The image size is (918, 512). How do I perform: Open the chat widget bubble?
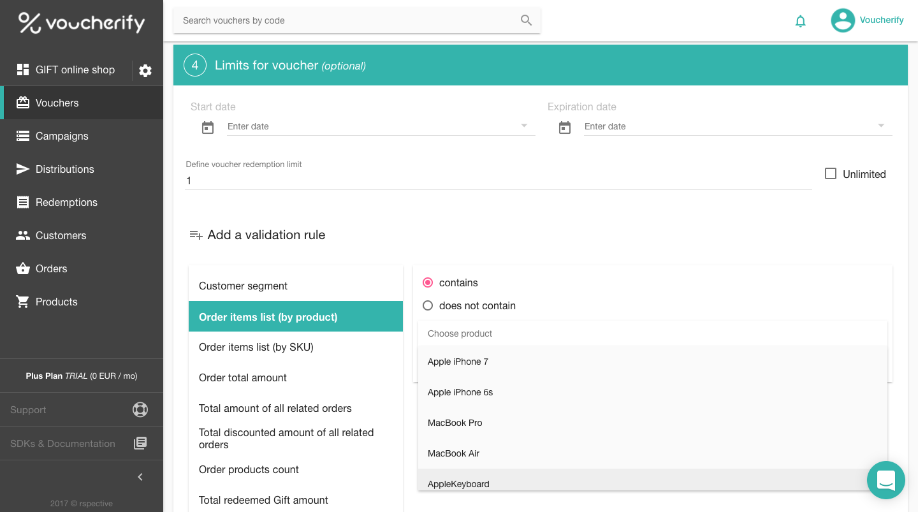pyautogui.click(x=885, y=480)
